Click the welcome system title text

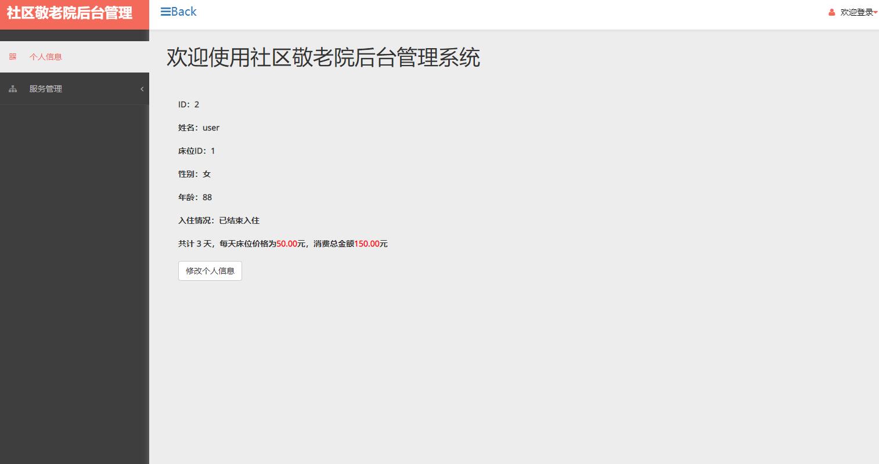coord(323,58)
